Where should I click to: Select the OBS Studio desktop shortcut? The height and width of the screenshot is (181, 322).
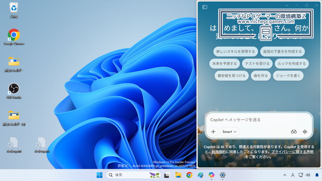[14, 91]
